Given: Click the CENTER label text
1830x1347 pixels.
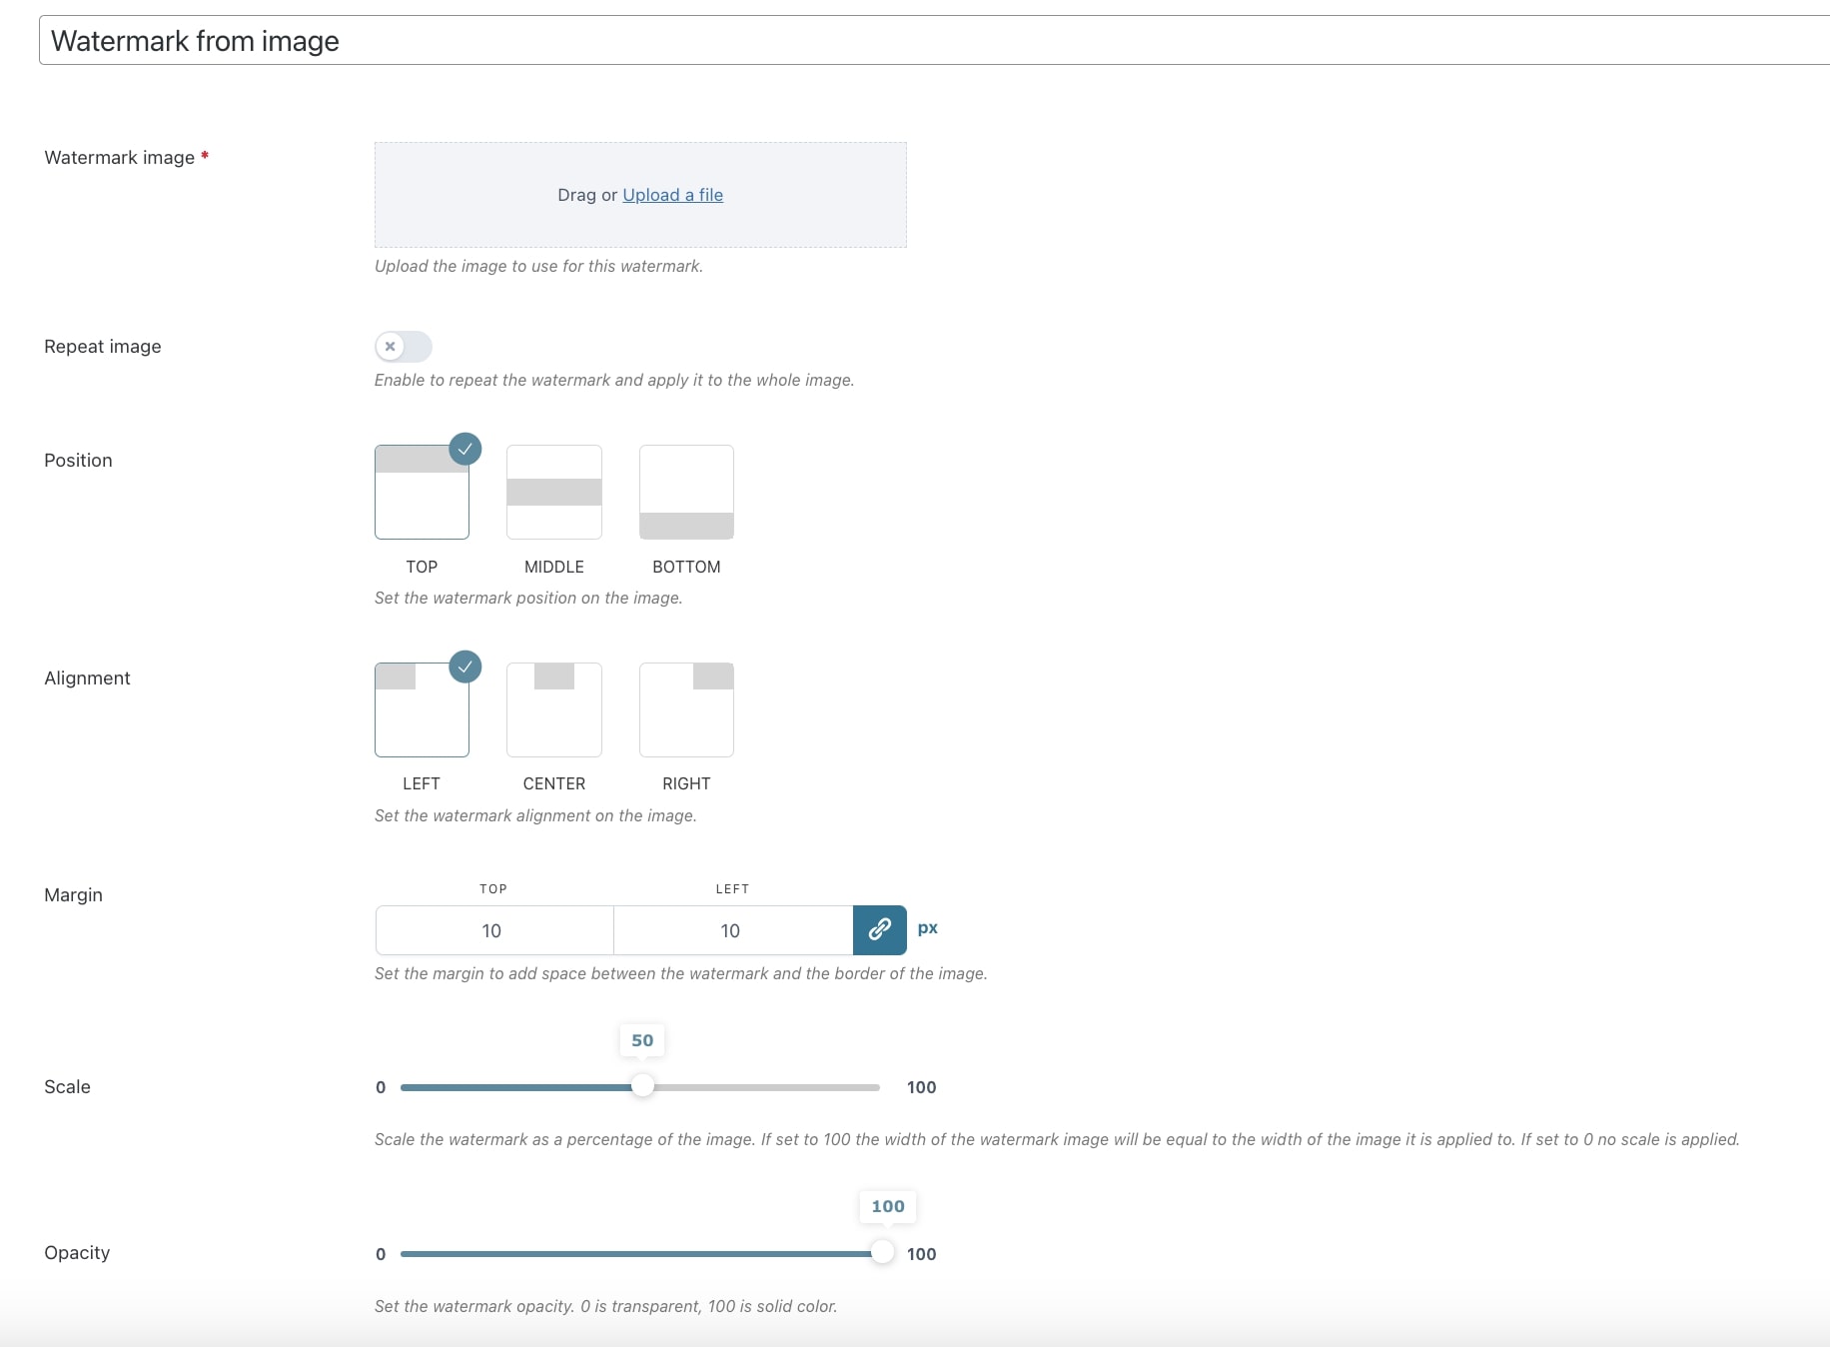Looking at the screenshot, I should point(554,783).
